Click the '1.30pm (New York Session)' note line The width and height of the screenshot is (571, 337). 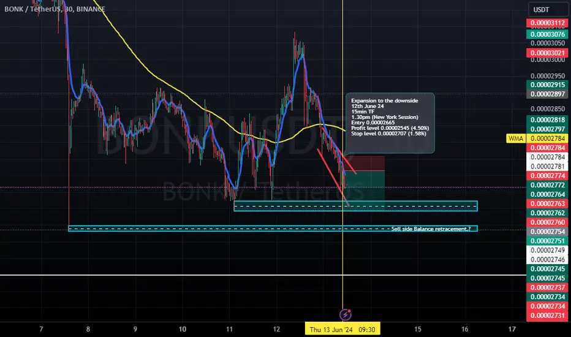click(385, 117)
